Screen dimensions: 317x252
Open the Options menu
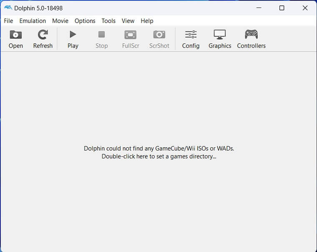[x=85, y=21]
